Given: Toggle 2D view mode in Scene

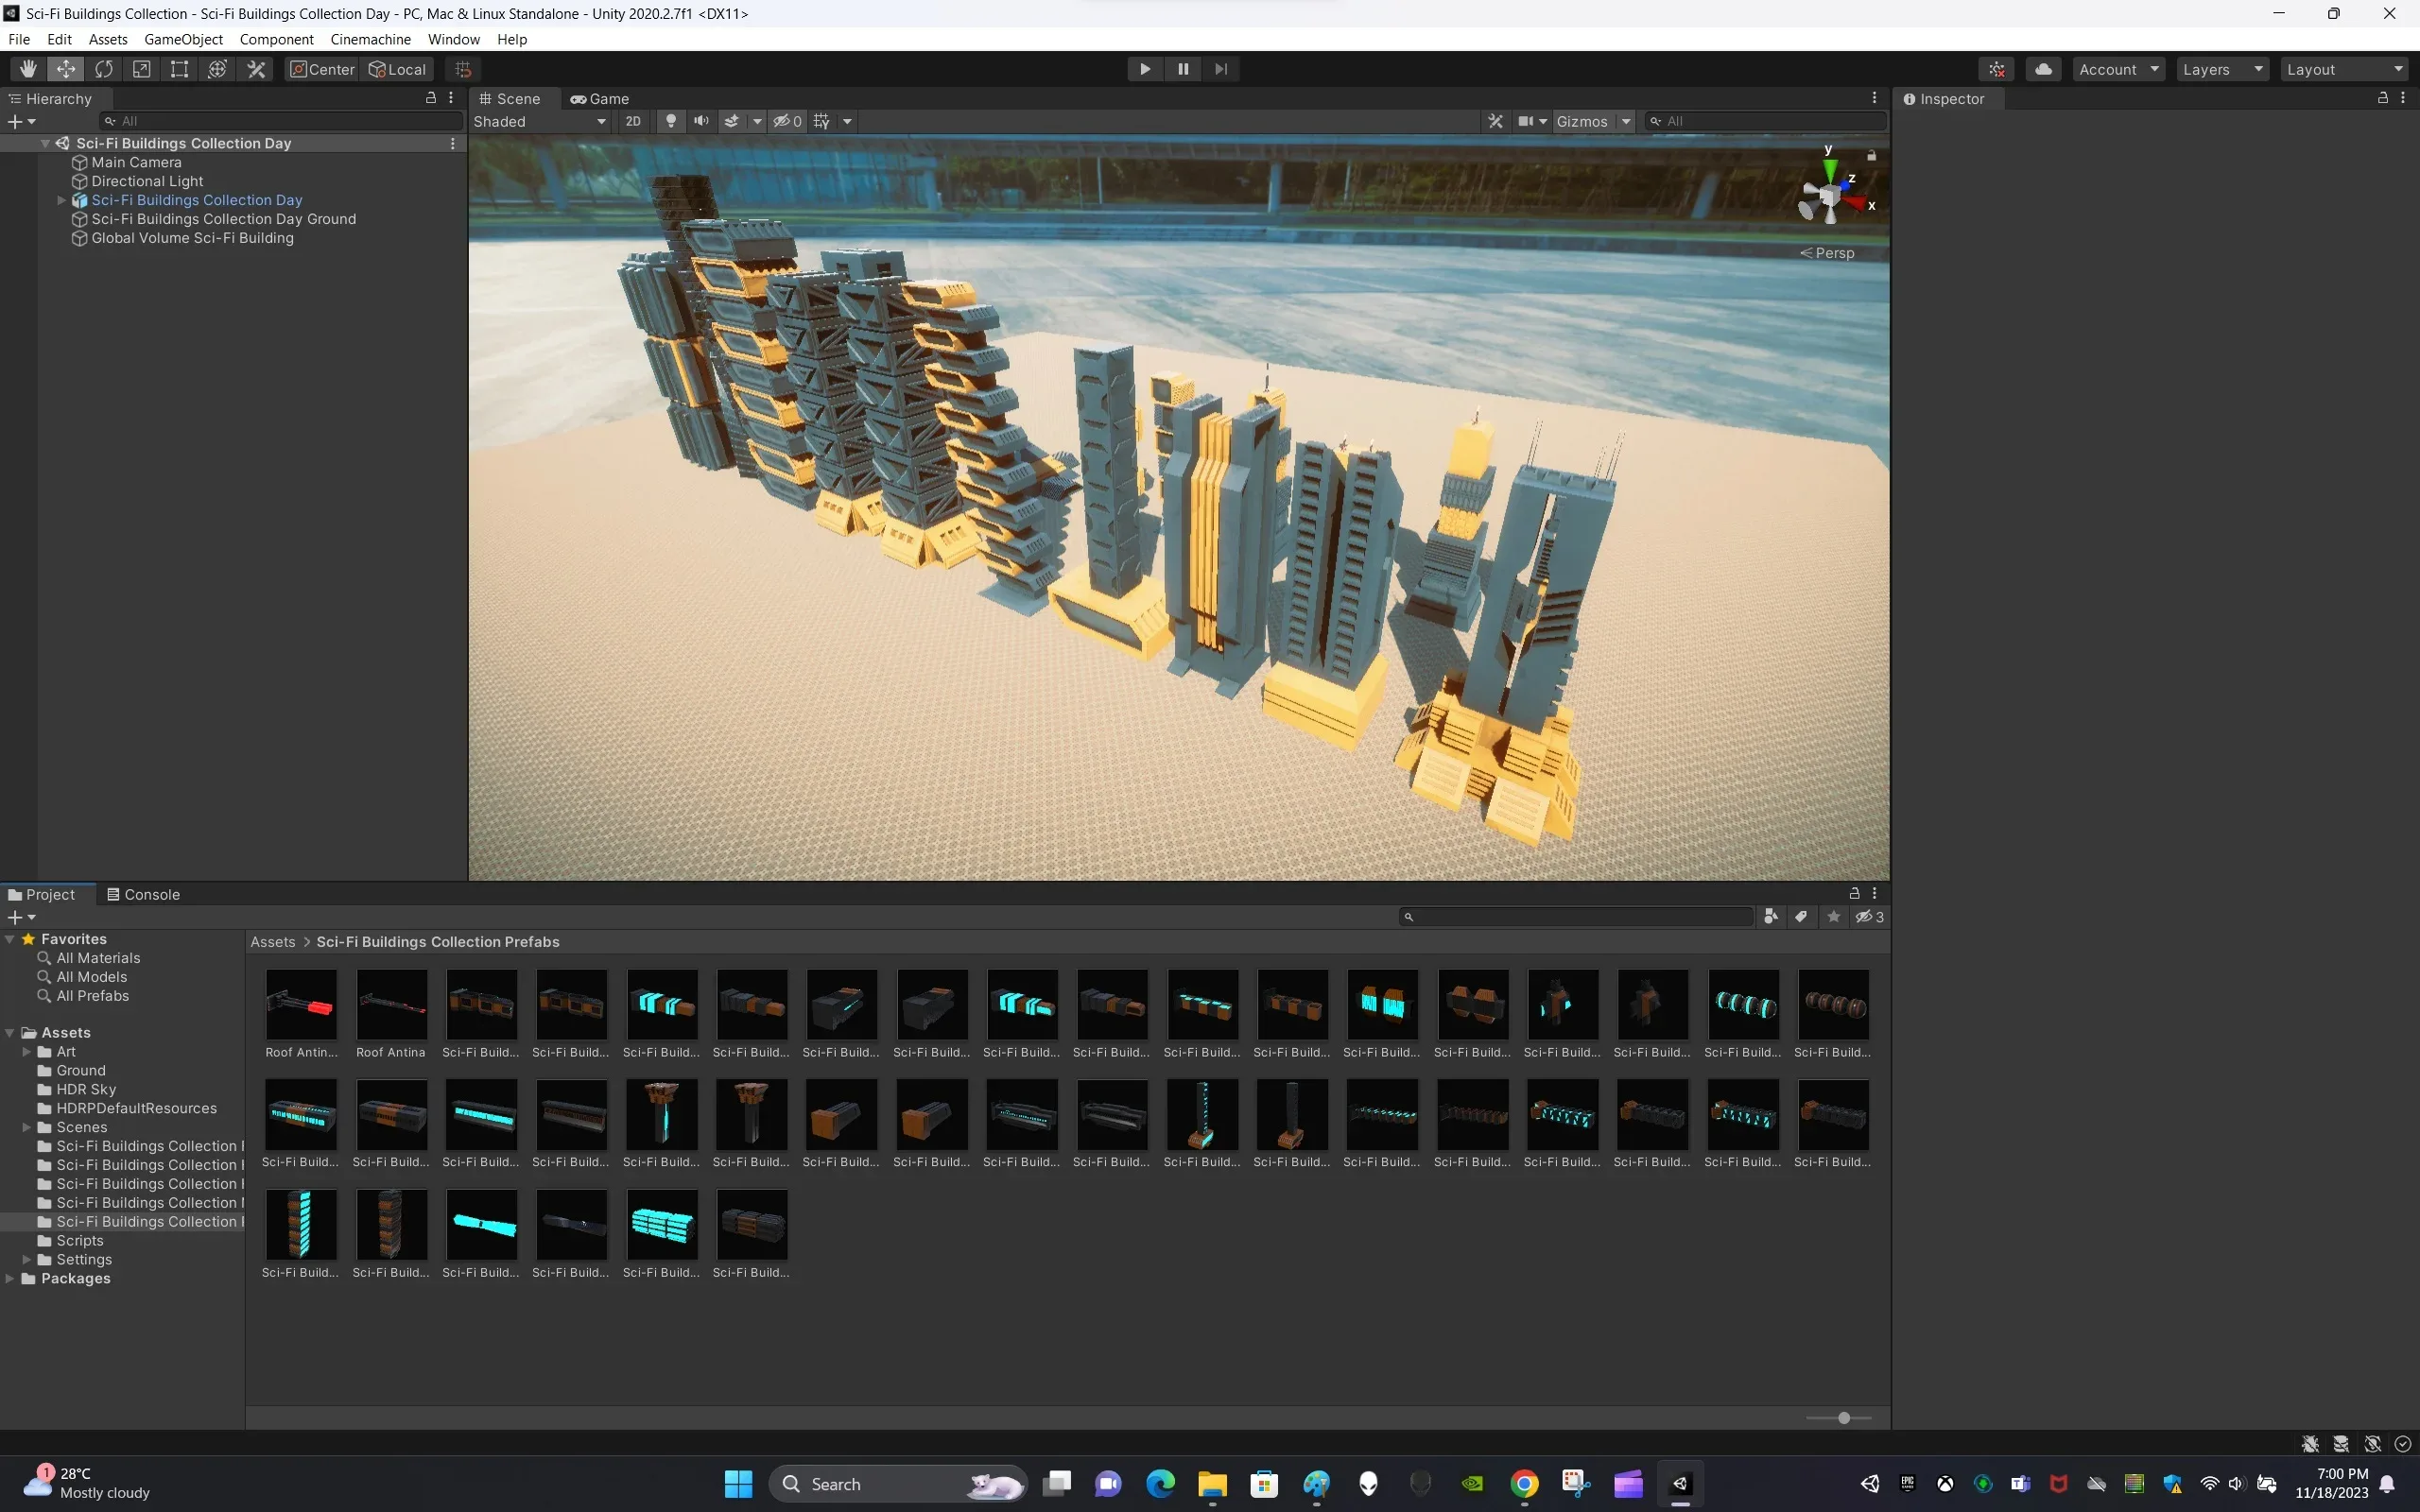Looking at the screenshot, I should click(x=632, y=121).
